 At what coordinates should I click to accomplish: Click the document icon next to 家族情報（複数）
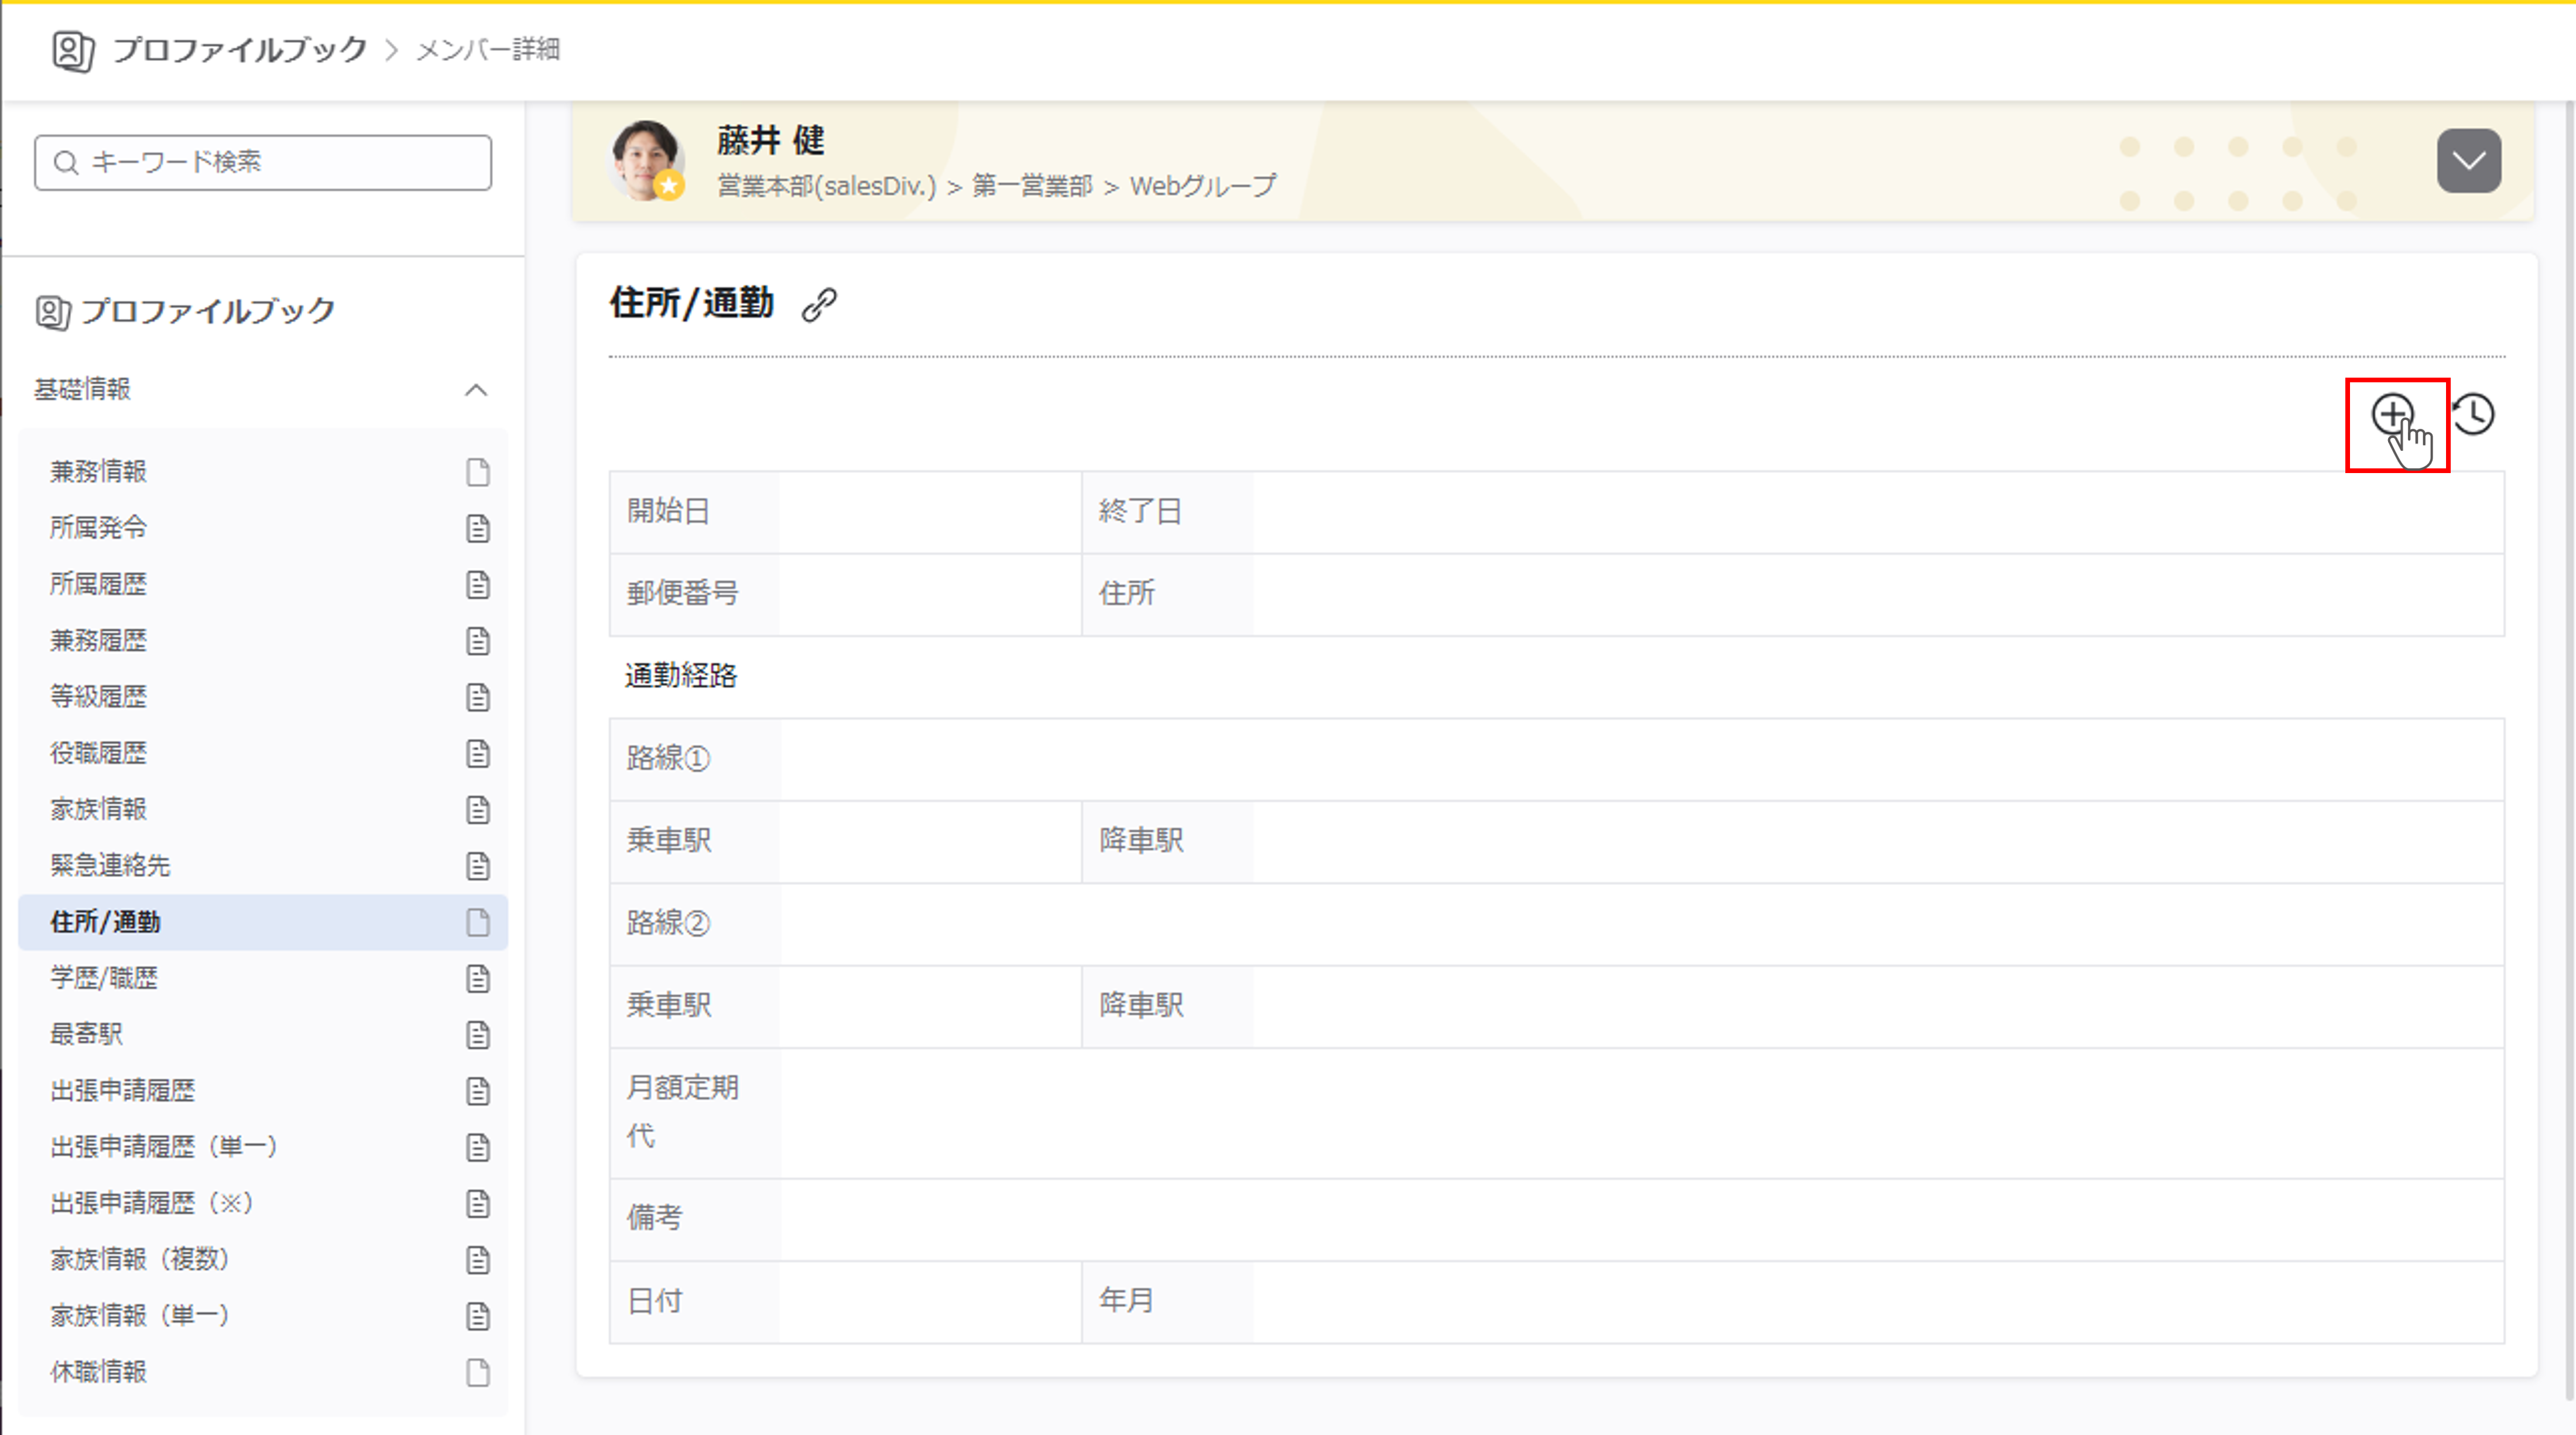tap(478, 1260)
